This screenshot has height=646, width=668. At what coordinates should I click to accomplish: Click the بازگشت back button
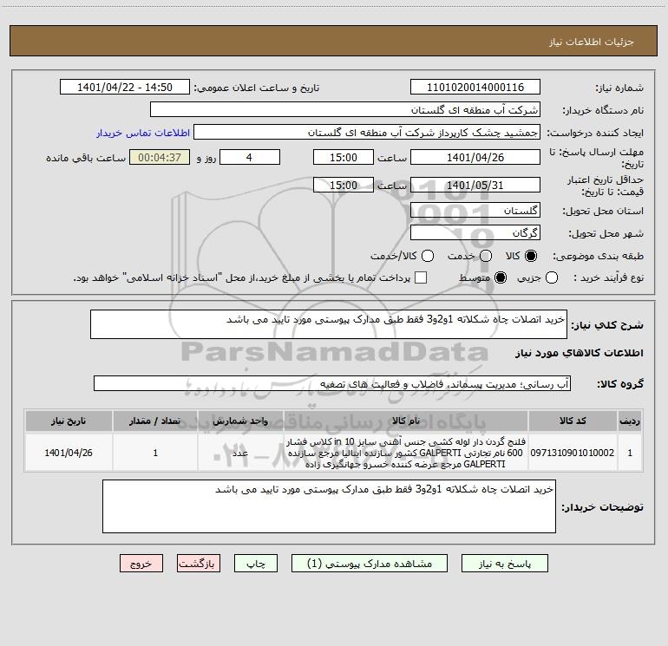point(199,564)
